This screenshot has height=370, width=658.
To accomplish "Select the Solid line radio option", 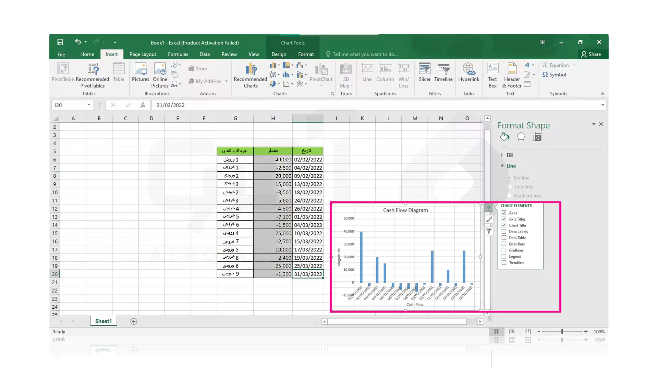I will tap(510, 187).
